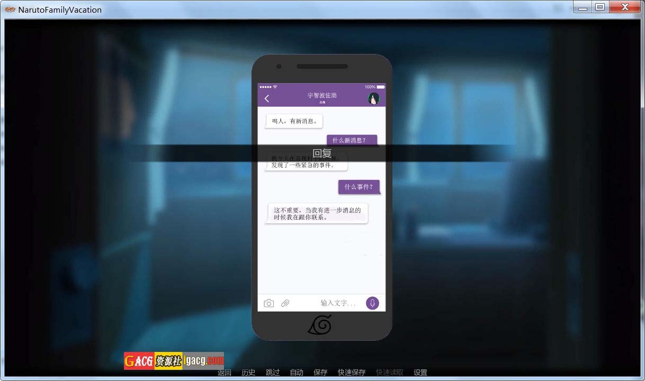
Task: Open Sasuke's profile avatar in the chat header
Action: 374,98
